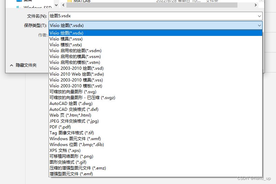Choose Windows 图元文件 (*.wmf)
The width and height of the screenshot is (276, 184).
pyautogui.click(x=156, y=139)
